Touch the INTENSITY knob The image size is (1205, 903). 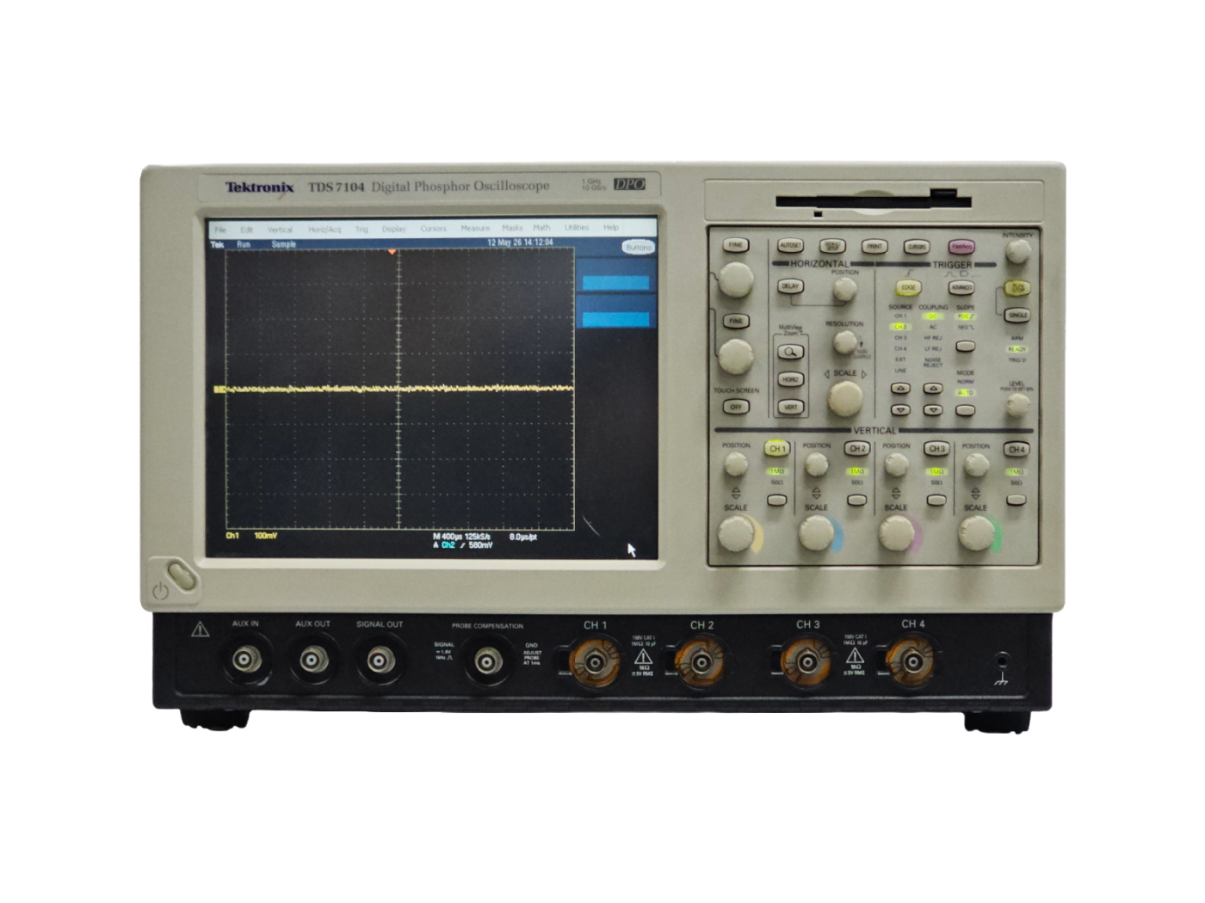pos(1018,252)
